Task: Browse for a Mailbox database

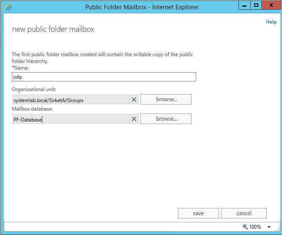Action: pos(166,119)
